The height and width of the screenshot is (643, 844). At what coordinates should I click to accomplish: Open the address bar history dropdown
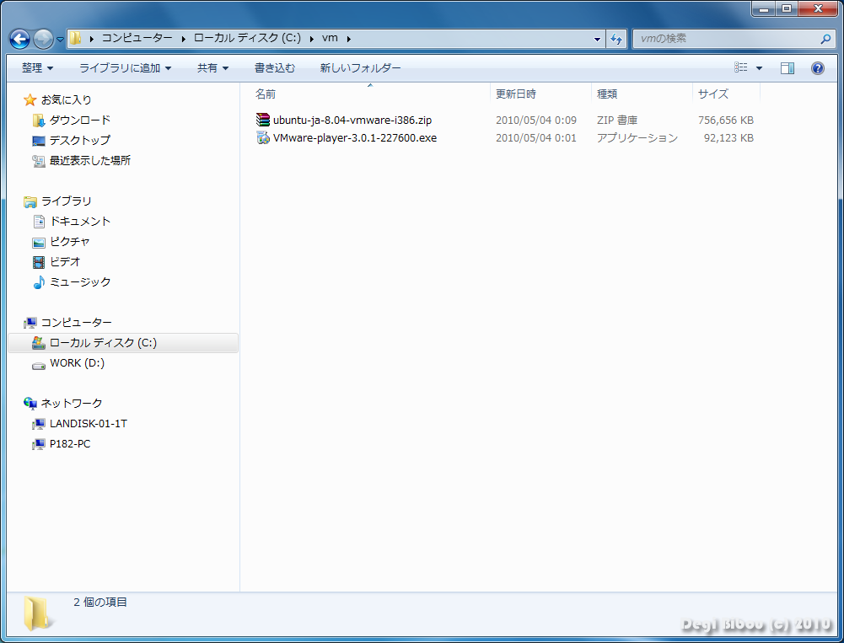point(597,39)
